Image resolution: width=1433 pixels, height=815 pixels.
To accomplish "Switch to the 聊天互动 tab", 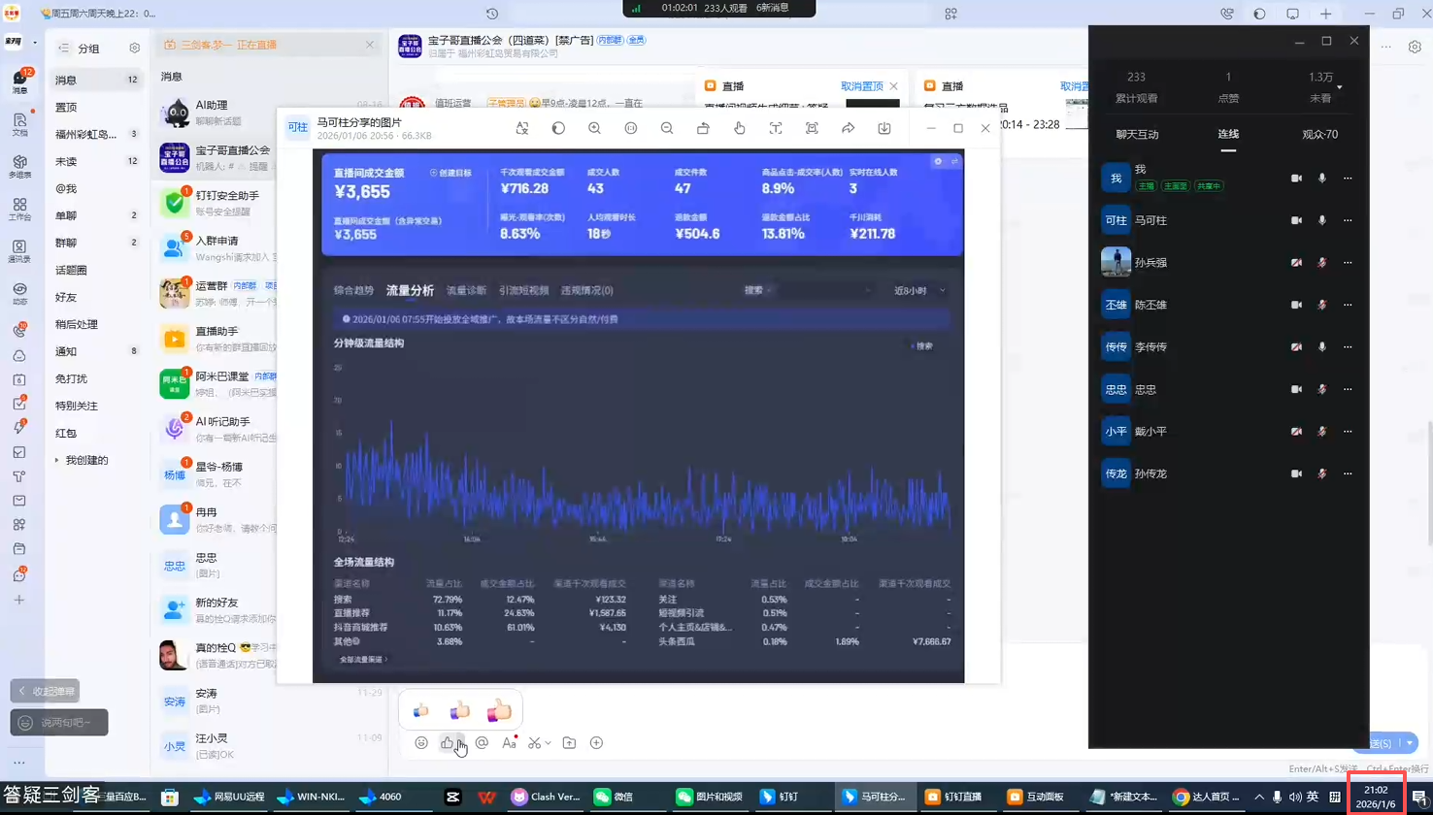I will tap(1137, 135).
